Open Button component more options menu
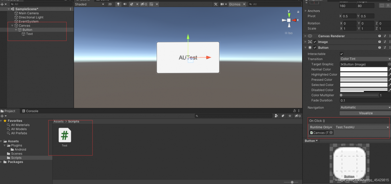Screen dimensions: 391x184 (x=389, y=48)
